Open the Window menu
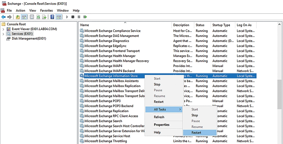Screen dimensions: 283x144 63,10
